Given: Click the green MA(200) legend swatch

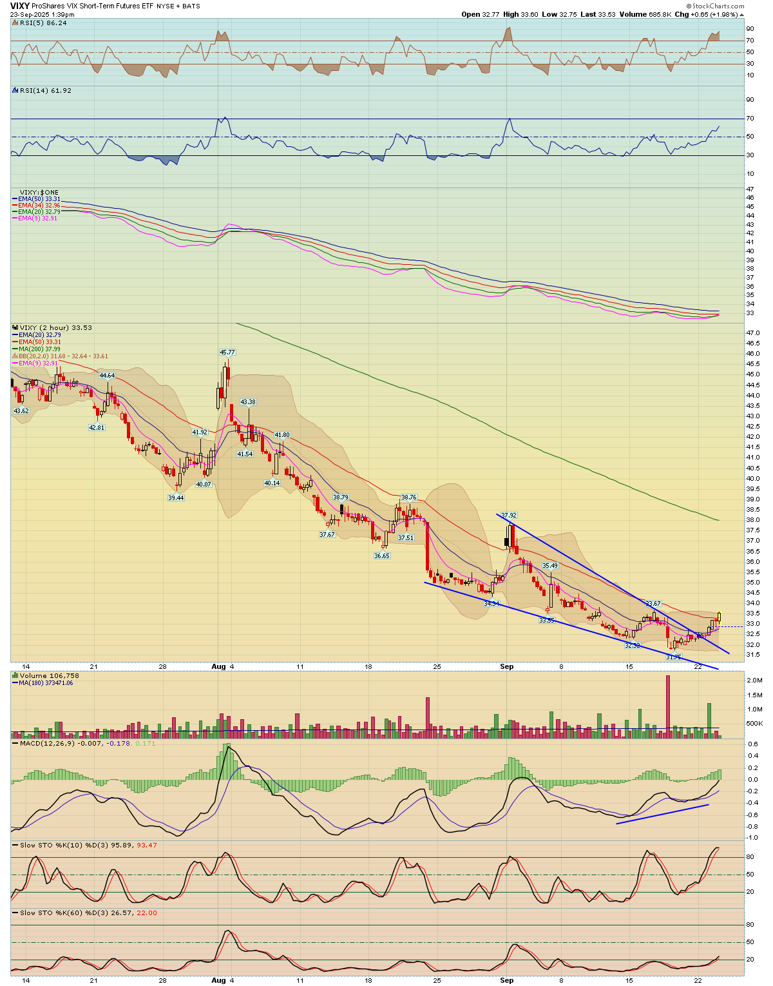Looking at the screenshot, I should [x=15, y=349].
